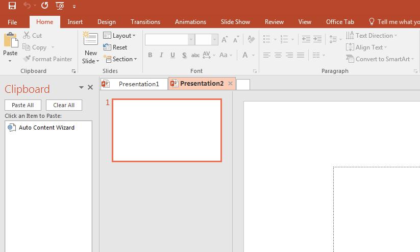The height and width of the screenshot is (252, 420).
Task: Click Reset slide button
Action: 115,47
